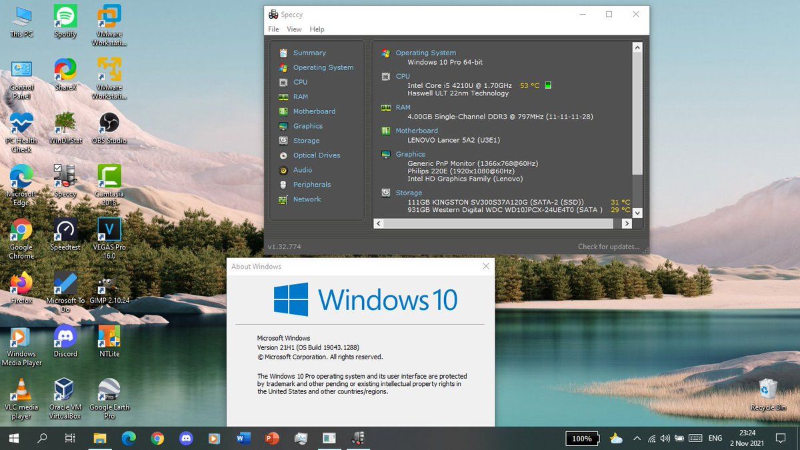Open the Storage section in Speccy
Screen dimensions: 800x450
pyautogui.click(x=306, y=141)
